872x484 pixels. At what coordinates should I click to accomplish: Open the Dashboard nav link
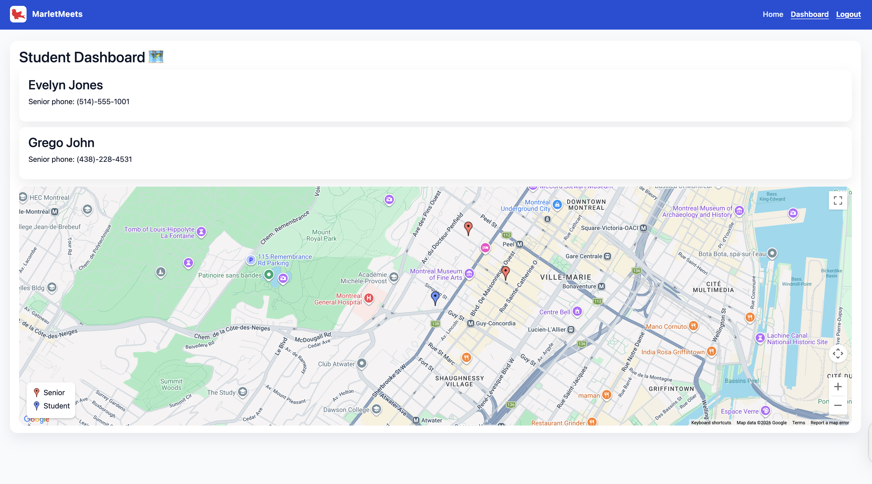[809, 14]
